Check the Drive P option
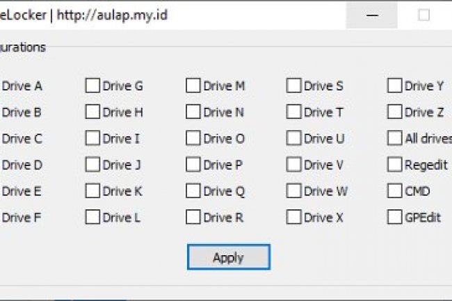The height and width of the screenshot is (301, 452). click(193, 165)
